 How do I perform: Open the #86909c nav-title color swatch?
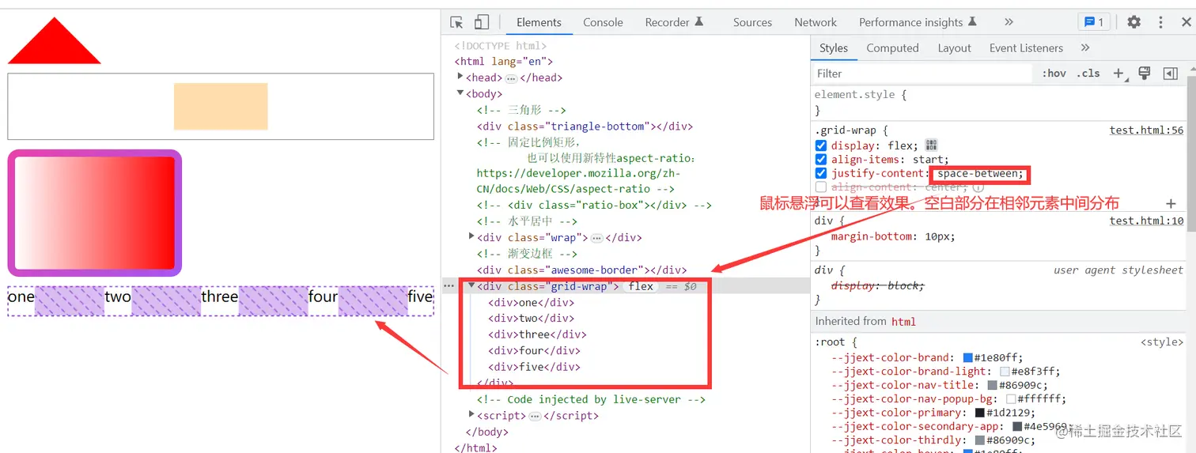click(x=992, y=385)
